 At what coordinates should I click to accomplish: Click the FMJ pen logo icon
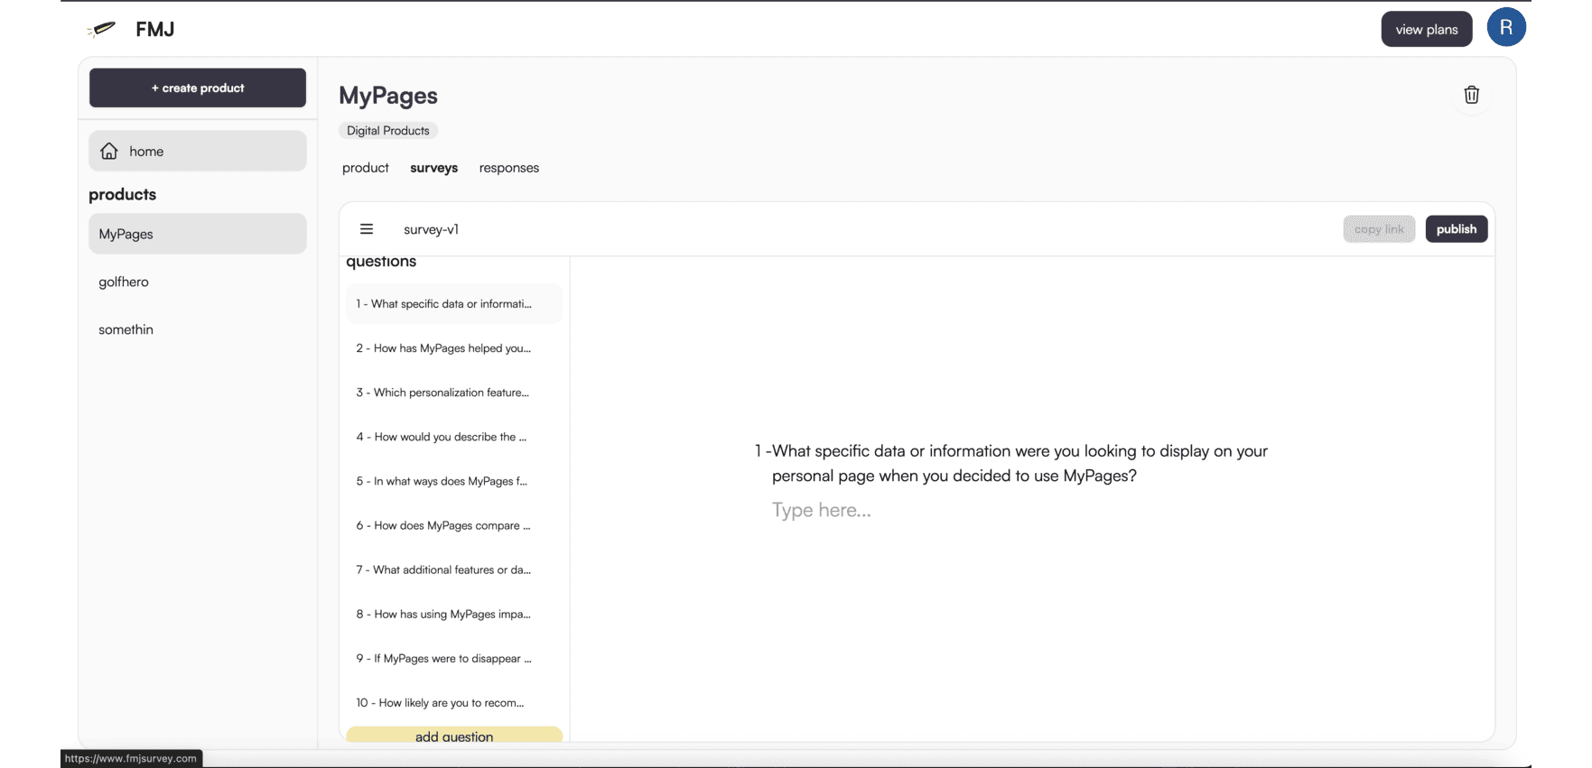[x=102, y=30]
